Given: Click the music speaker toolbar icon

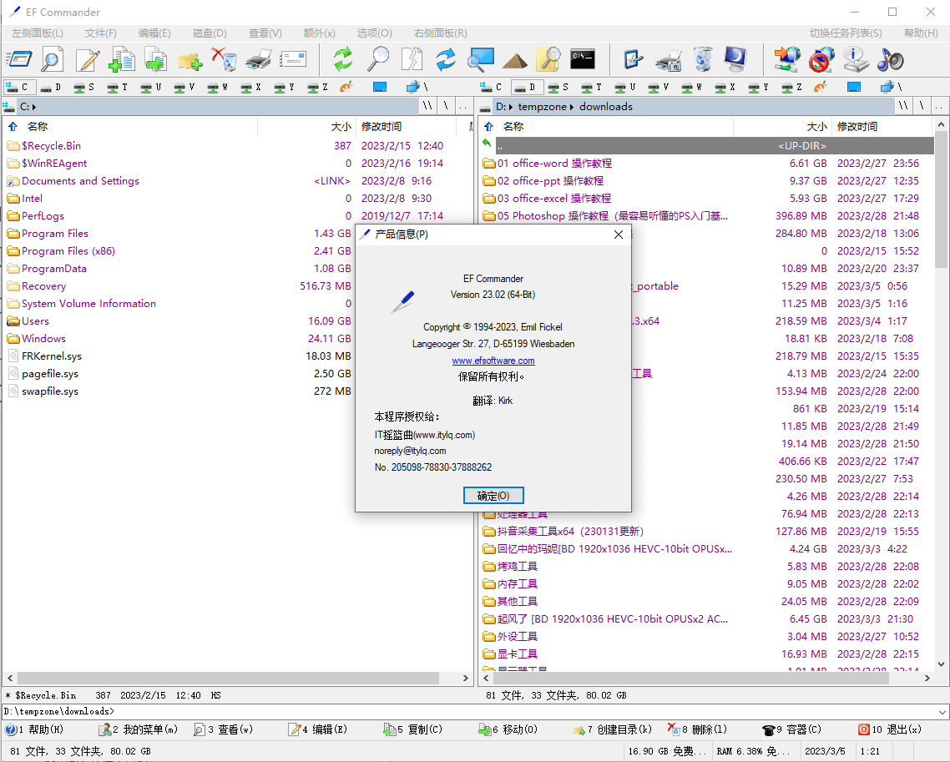Looking at the screenshot, I should pyautogui.click(x=890, y=59).
